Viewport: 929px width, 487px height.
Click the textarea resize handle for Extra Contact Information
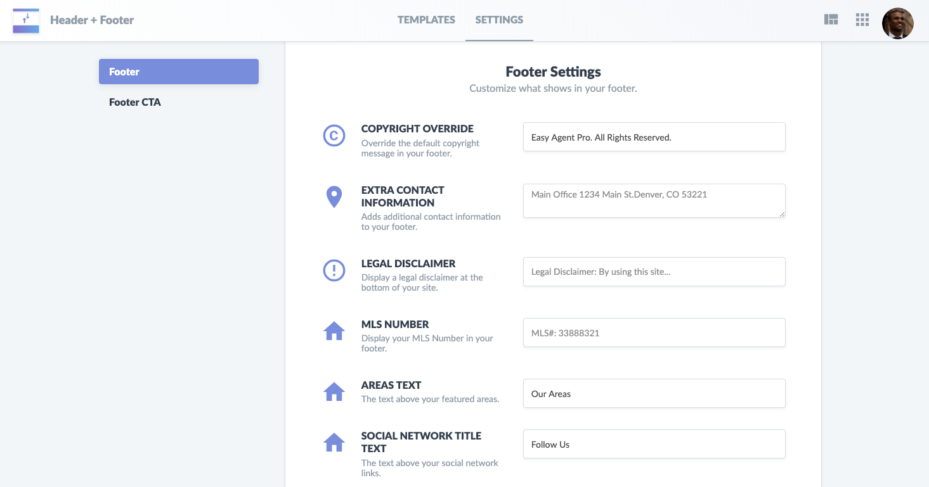coord(782,214)
